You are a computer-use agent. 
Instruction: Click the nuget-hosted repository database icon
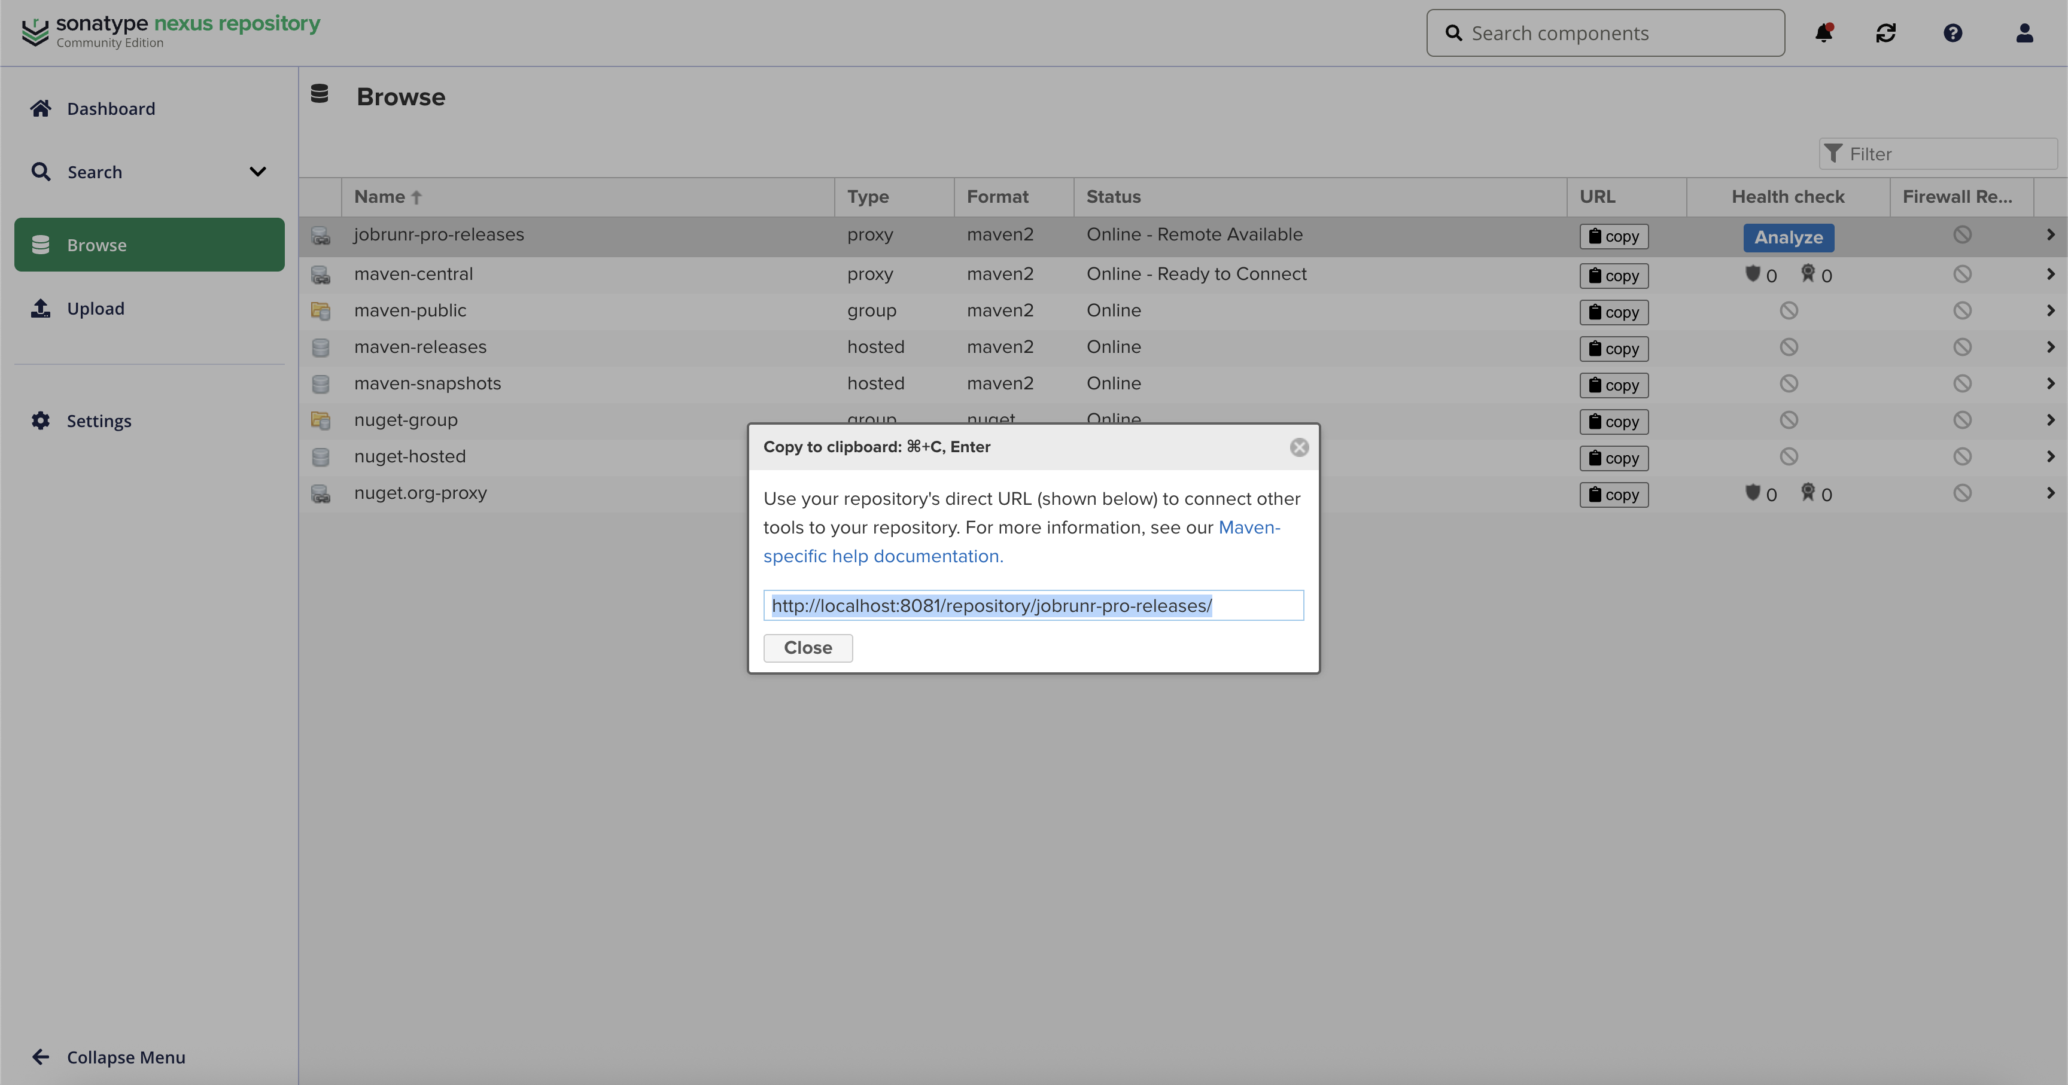click(x=320, y=456)
